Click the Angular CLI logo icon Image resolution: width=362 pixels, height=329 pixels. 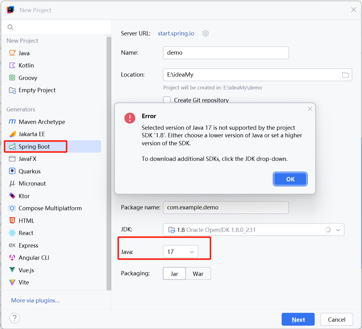12,258
